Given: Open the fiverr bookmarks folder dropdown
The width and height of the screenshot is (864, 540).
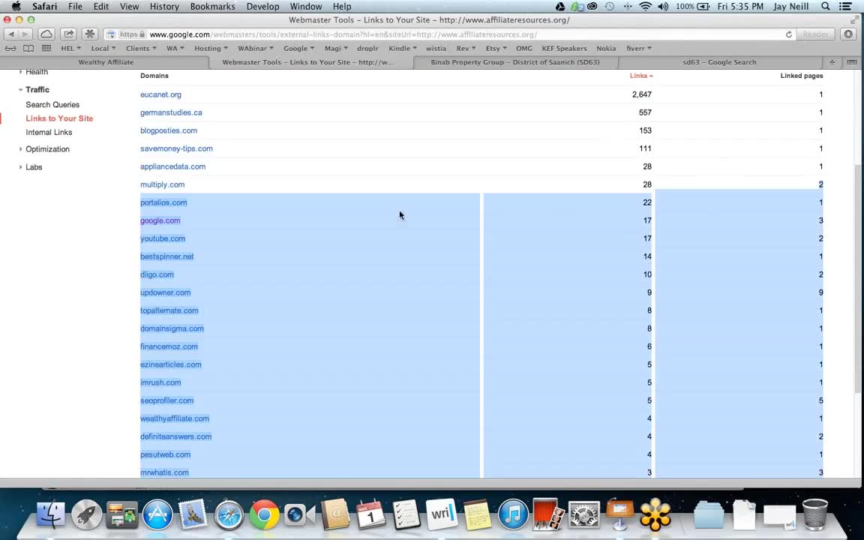Looking at the screenshot, I should click(x=639, y=49).
